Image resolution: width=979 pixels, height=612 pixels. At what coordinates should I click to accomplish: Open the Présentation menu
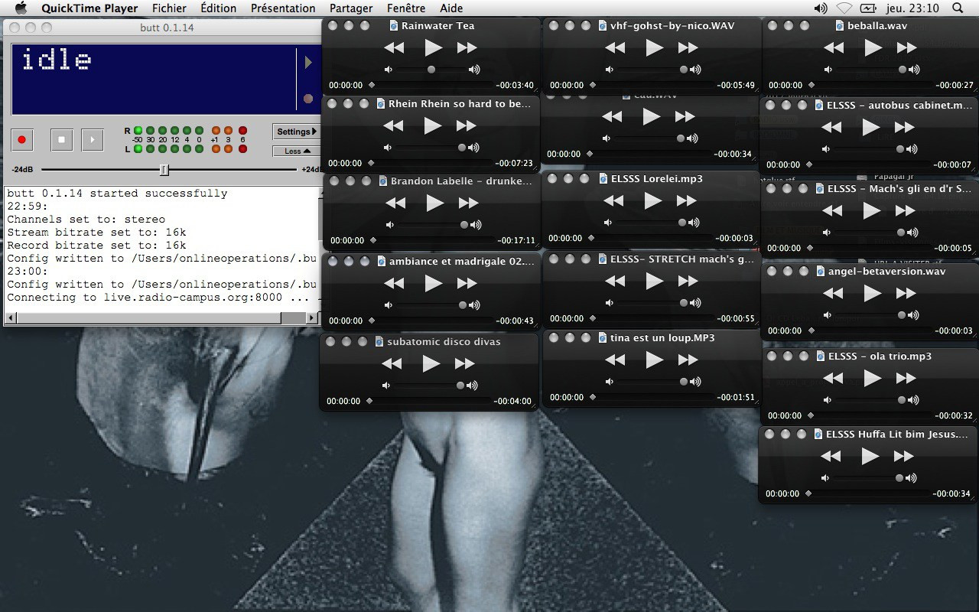[283, 8]
